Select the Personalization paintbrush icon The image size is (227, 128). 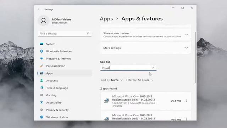41,66
